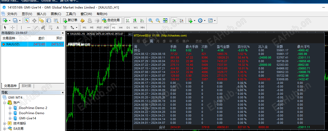Click the tile windows icon

tap(165, 20)
